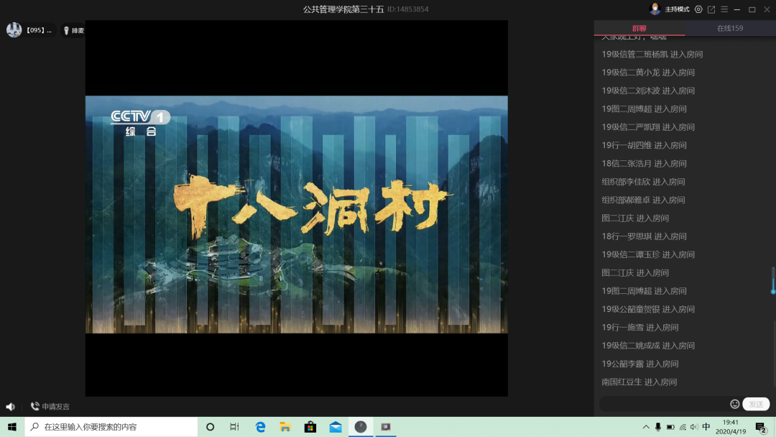The width and height of the screenshot is (776, 437).
Task: Click the 主持模式 label
Action: point(677,9)
